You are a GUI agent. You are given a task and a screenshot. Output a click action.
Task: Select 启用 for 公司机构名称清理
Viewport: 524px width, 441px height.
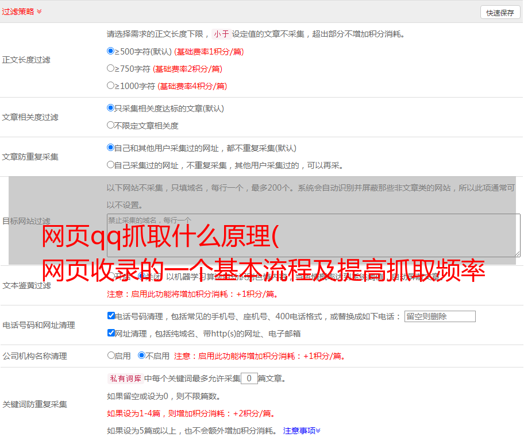coord(111,355)
